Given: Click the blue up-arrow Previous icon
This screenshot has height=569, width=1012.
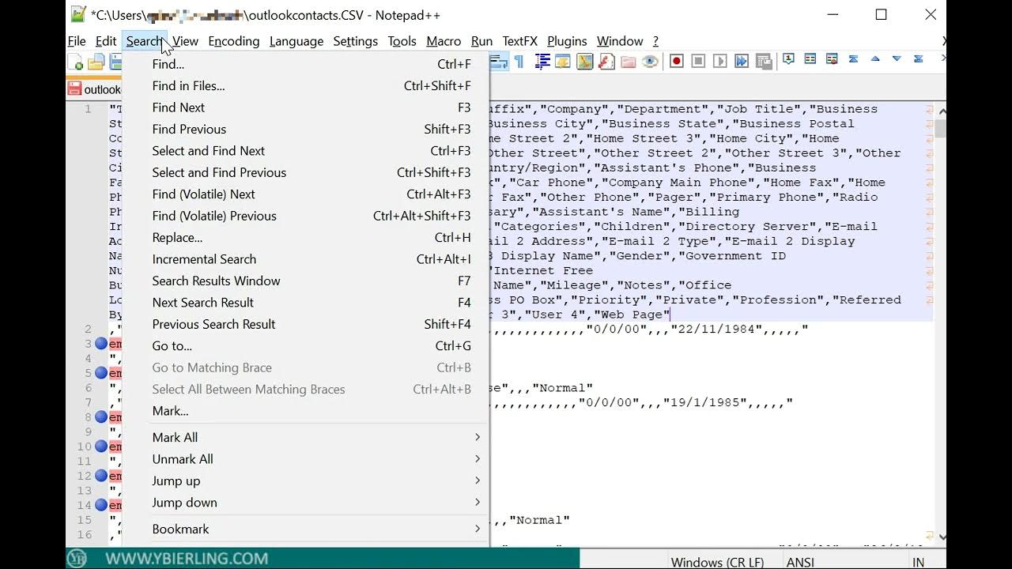Looking at the screenshot, I should [x=874, y=58].
